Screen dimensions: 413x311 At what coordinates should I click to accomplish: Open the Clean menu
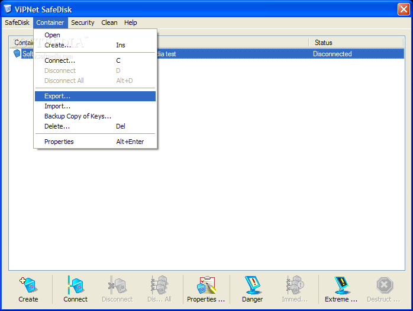point(109,23)
